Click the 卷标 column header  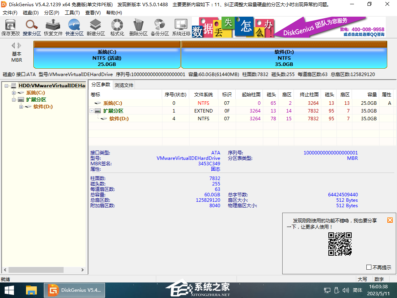125,95
